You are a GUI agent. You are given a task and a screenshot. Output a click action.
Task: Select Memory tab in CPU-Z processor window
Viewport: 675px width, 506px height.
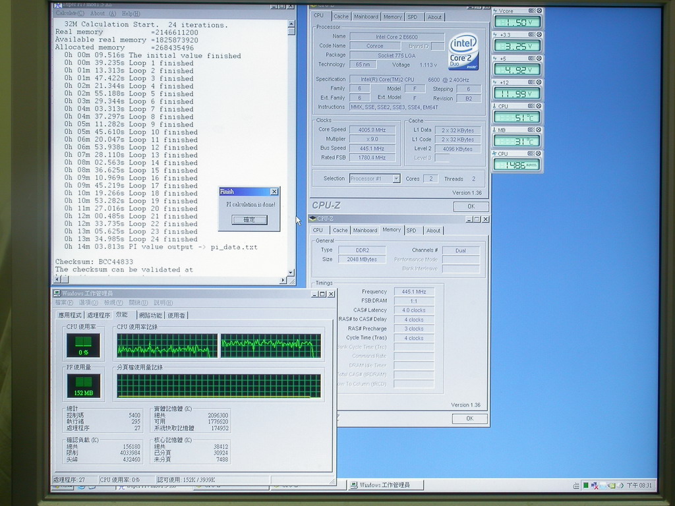click(393, 16)
